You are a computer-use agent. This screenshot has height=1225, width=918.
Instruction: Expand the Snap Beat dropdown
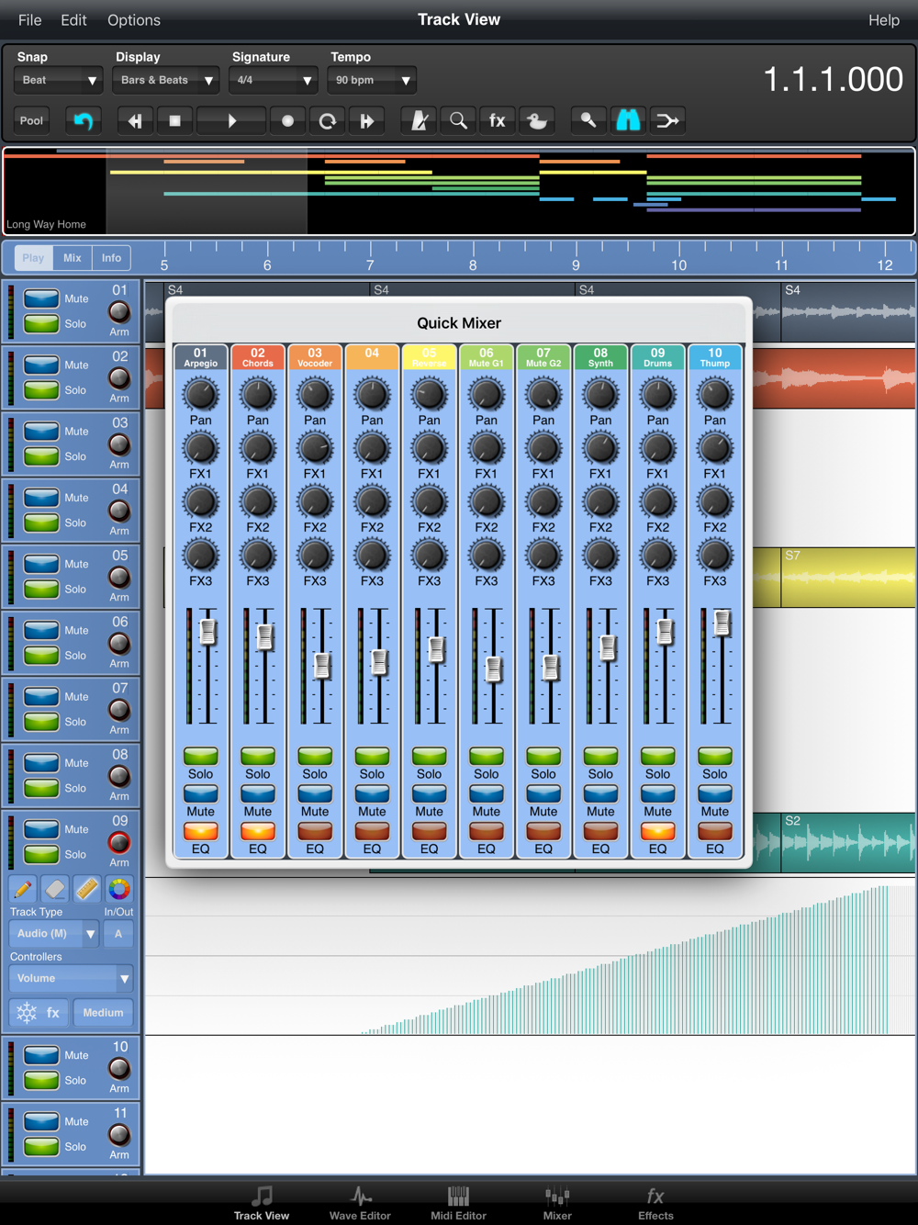[x=58, y=80]
